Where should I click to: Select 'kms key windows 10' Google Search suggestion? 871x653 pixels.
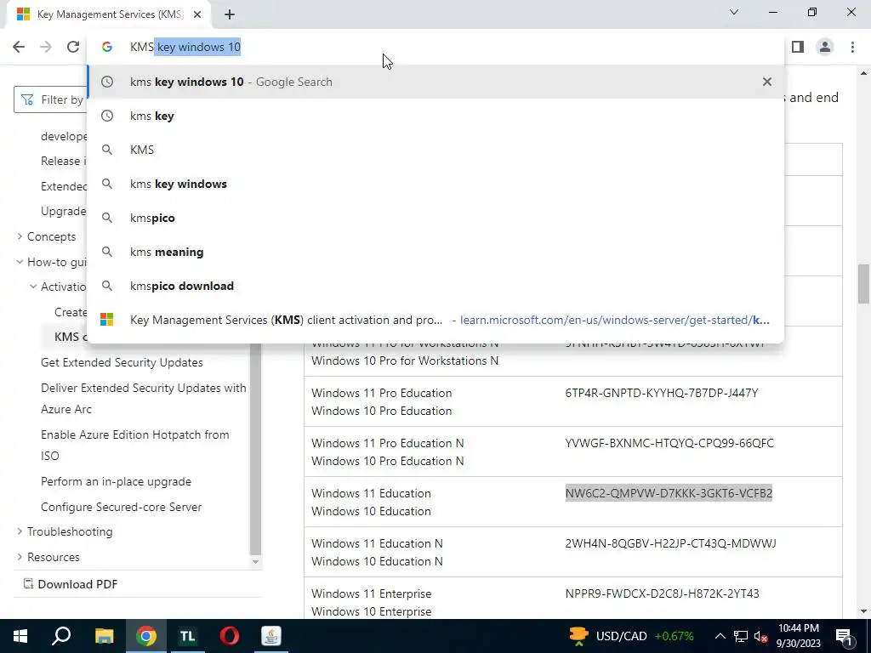pyautogui.click(x=435, y=82)
